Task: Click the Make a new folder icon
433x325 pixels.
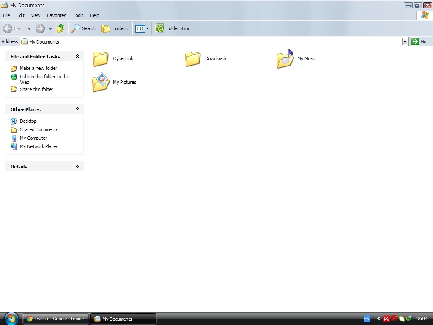Action: point(14,68)
